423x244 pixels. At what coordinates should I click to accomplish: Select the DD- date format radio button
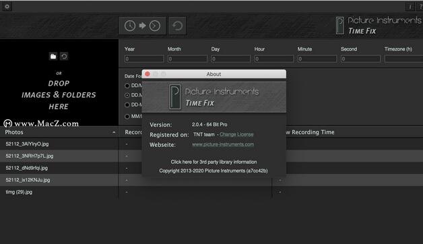point(127,105)
